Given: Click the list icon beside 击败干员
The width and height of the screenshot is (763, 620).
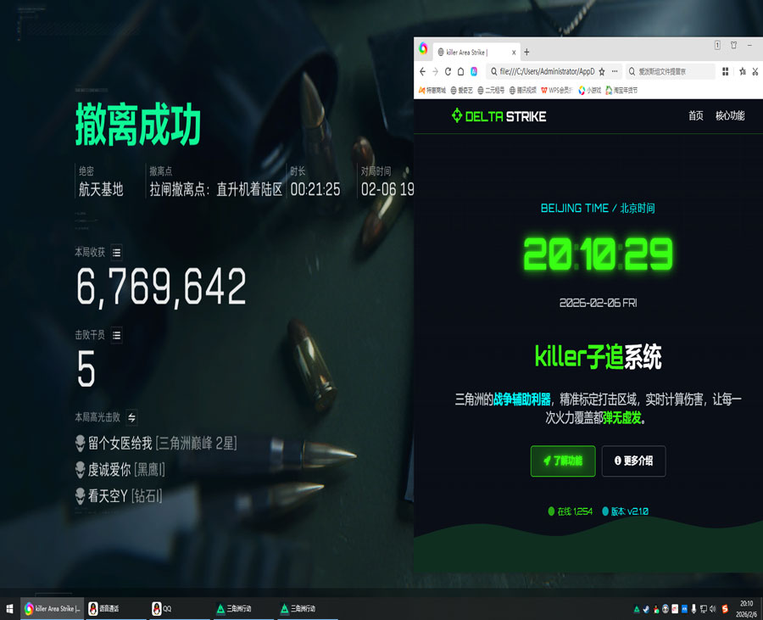Looking at the screenshot, I should click(x=116, y=335).
